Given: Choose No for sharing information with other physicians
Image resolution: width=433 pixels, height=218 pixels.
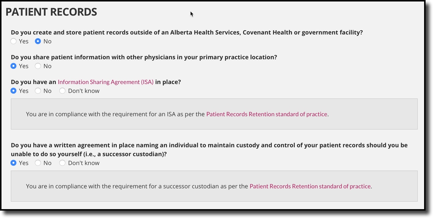Looking at the screenshot, I should coord(37,66).
